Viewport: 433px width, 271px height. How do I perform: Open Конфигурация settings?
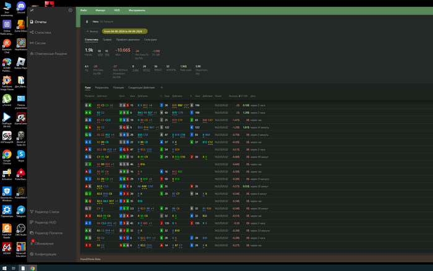(x=46, y=254)
